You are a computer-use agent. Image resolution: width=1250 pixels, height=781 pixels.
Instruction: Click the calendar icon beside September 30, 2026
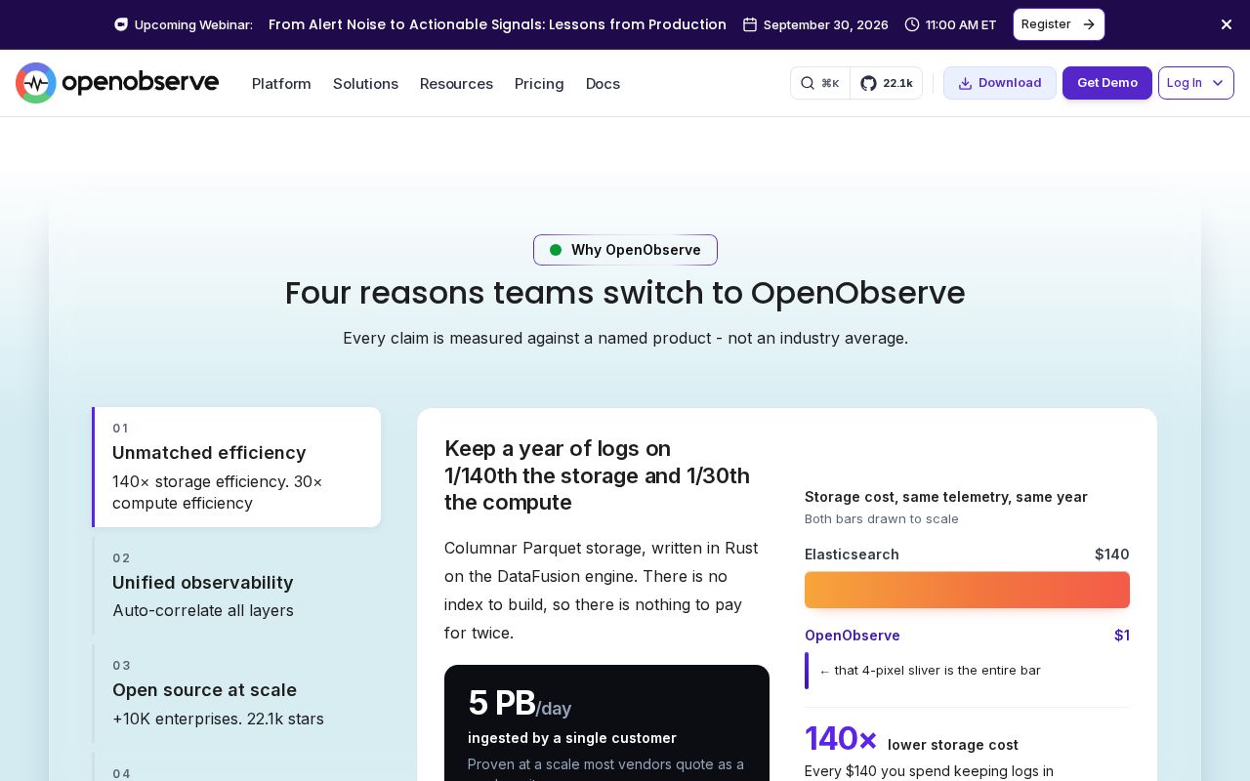pos(750,24)
